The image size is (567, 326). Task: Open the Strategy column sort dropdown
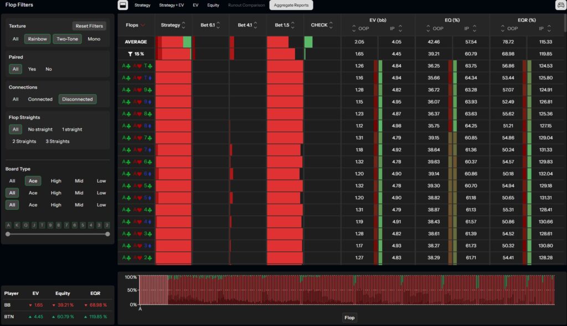pos(183,24)
